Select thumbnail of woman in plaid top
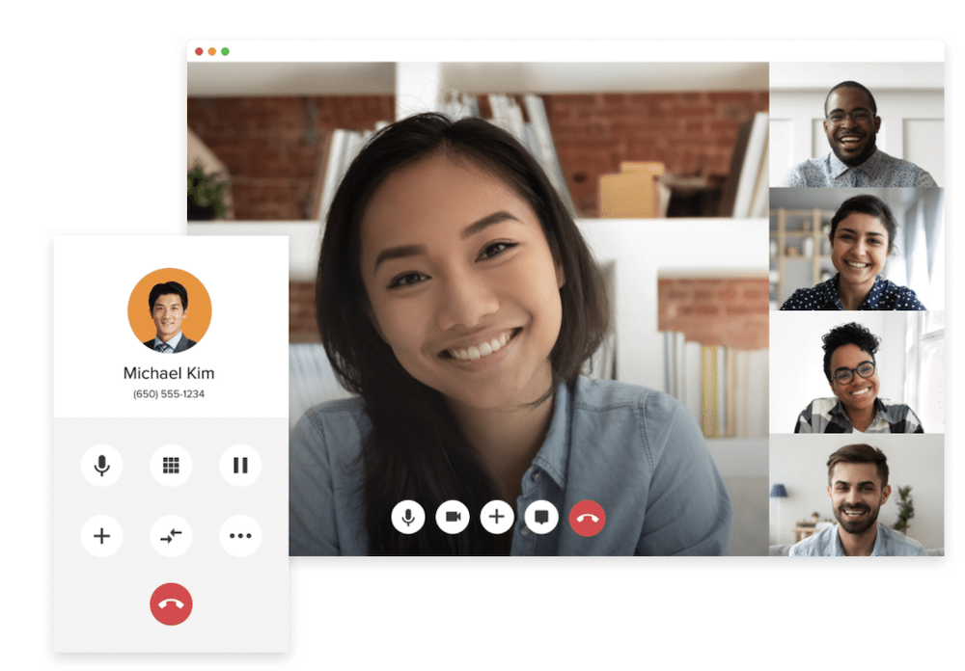Viewport: 965px width, 671px height. [856, 372]
